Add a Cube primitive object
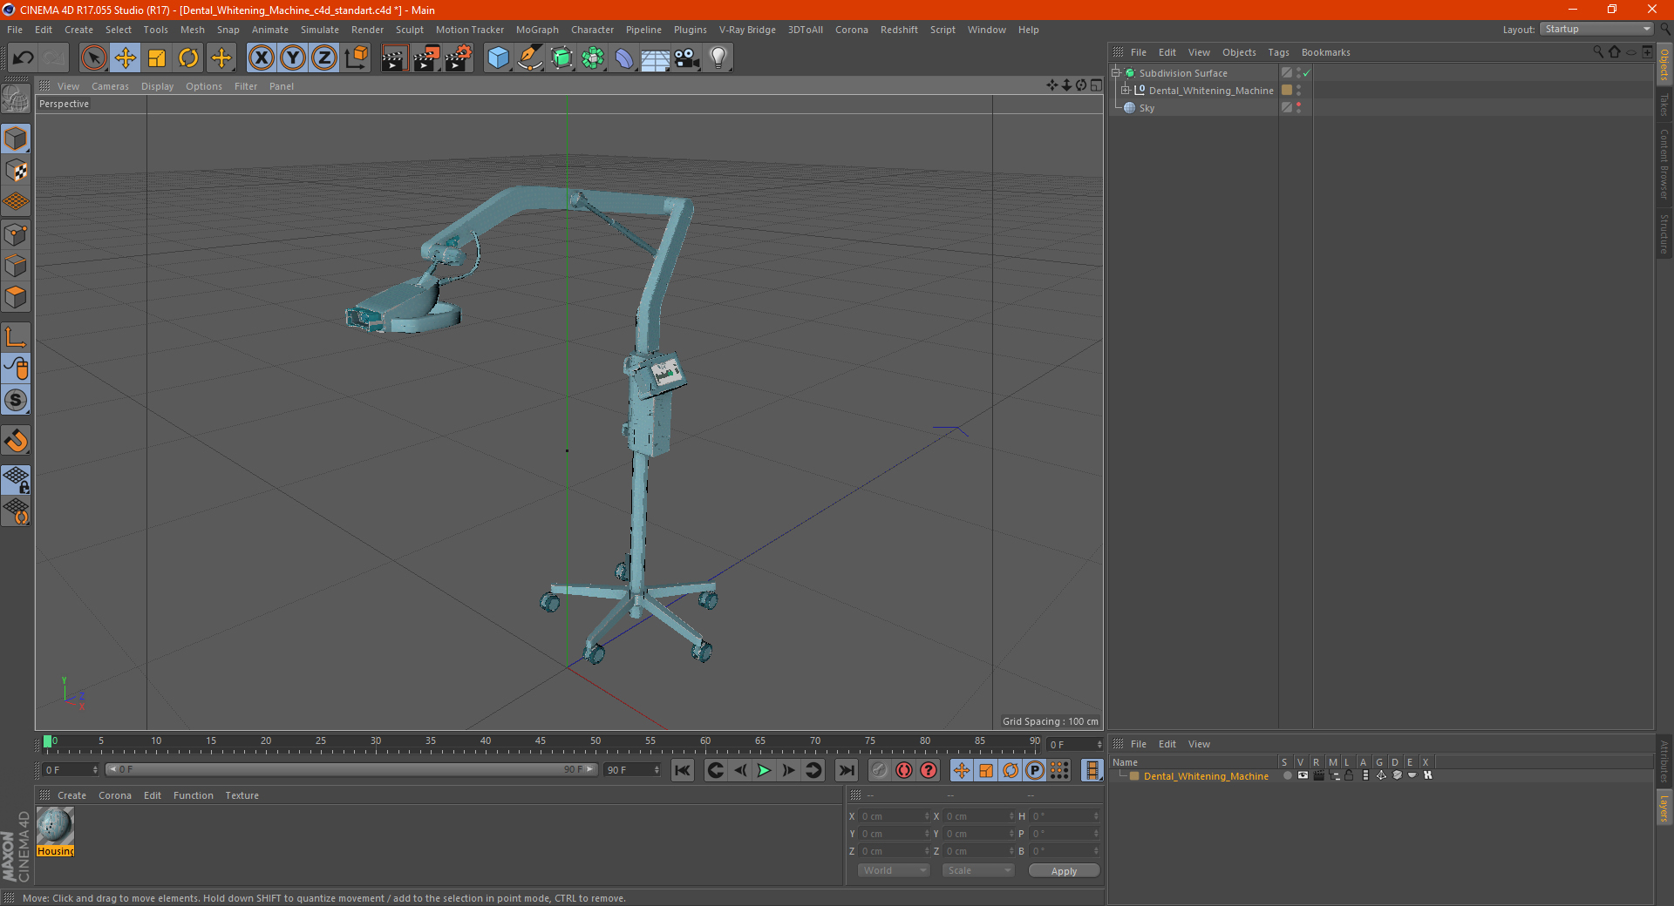The image size is (1674, 906). (498, 58)
